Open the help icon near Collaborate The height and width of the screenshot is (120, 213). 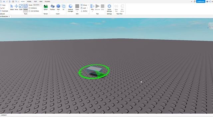207,1
